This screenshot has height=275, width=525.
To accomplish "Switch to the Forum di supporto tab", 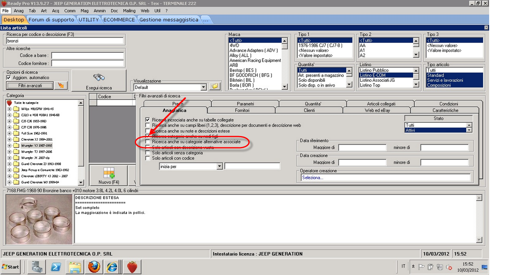I will (x=52, y=19).
